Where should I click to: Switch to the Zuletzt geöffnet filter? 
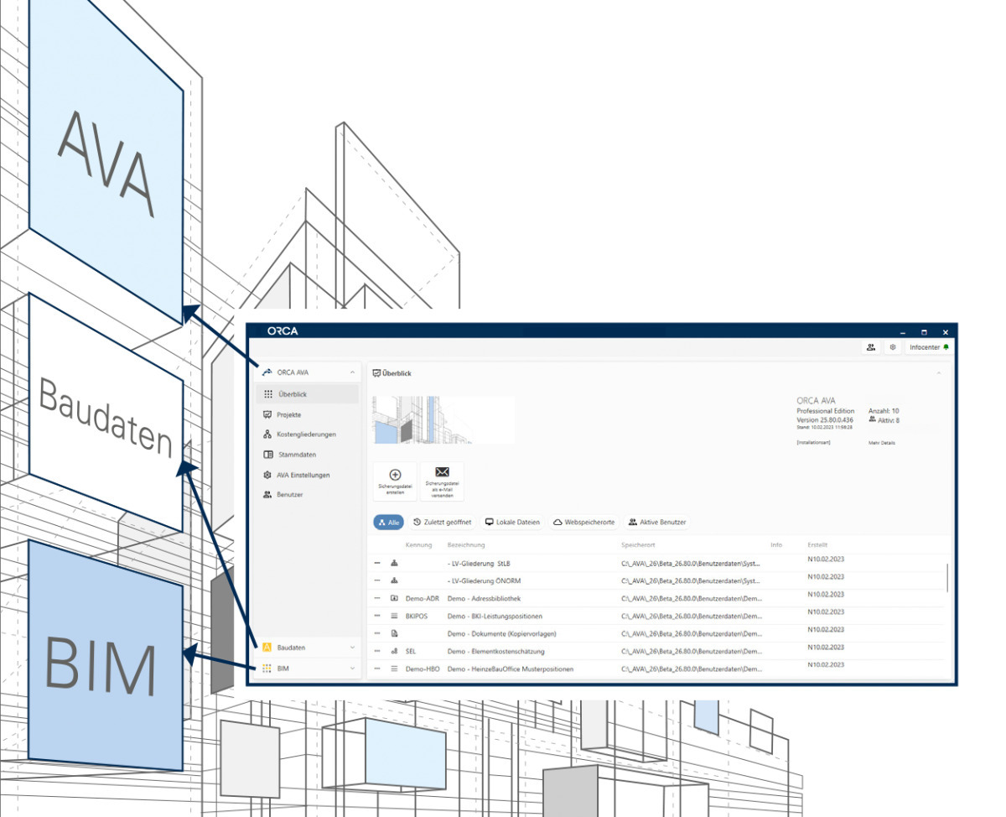coord(442,523)
